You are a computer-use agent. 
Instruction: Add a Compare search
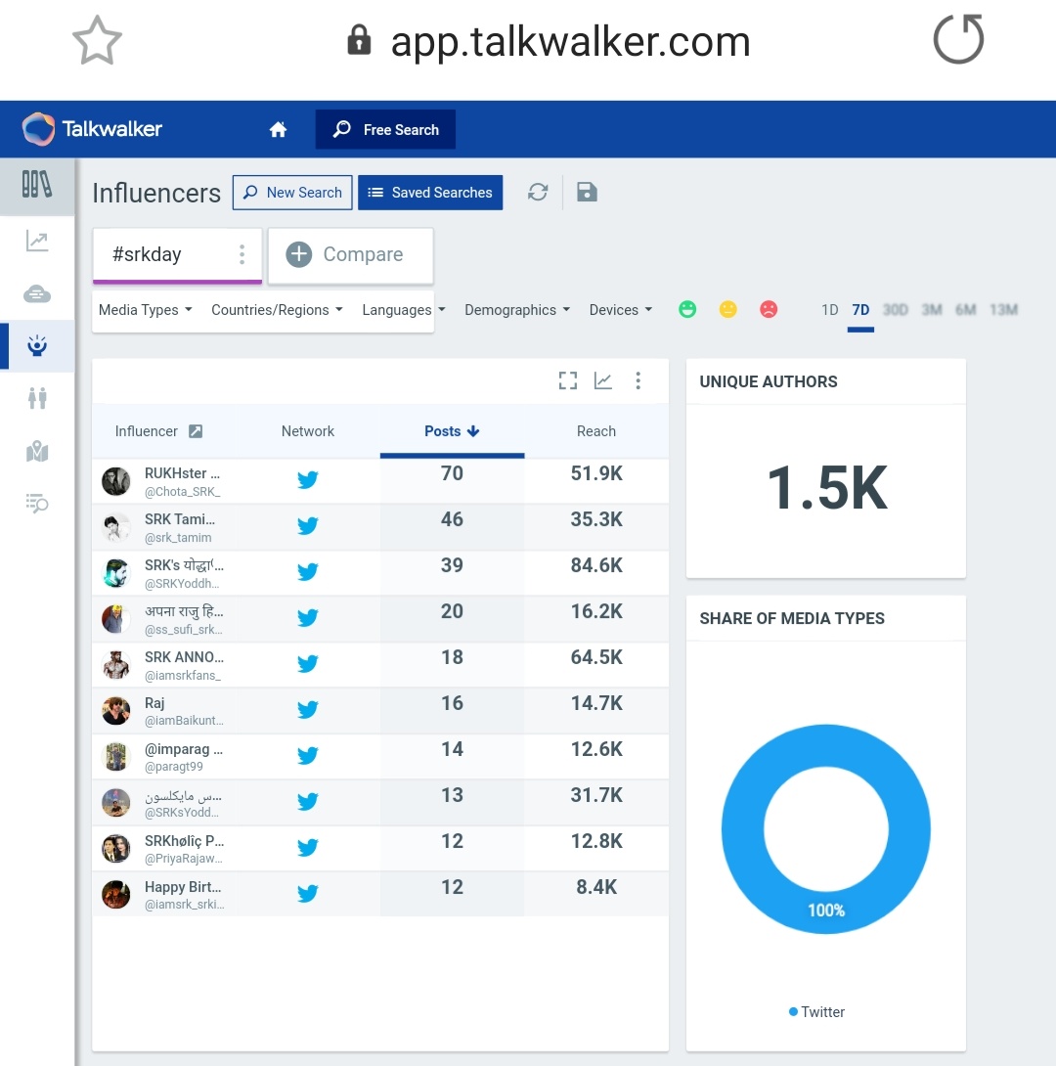[351, 255]
